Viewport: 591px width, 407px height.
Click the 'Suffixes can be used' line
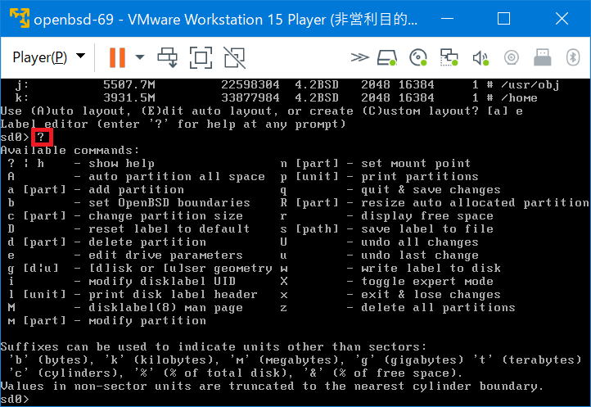[214, 347]
